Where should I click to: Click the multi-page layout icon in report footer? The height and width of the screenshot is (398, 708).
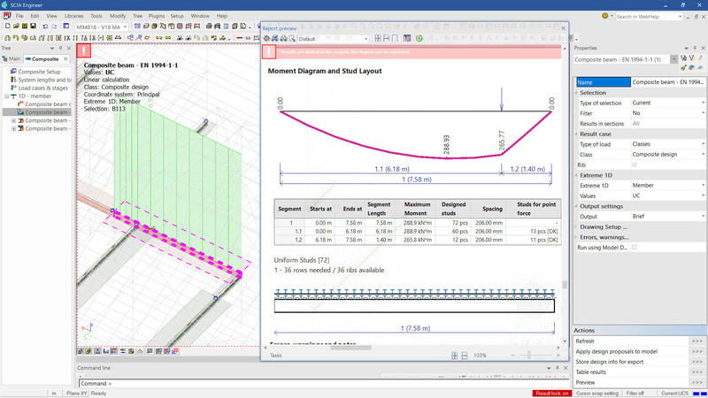pos(455,356)
